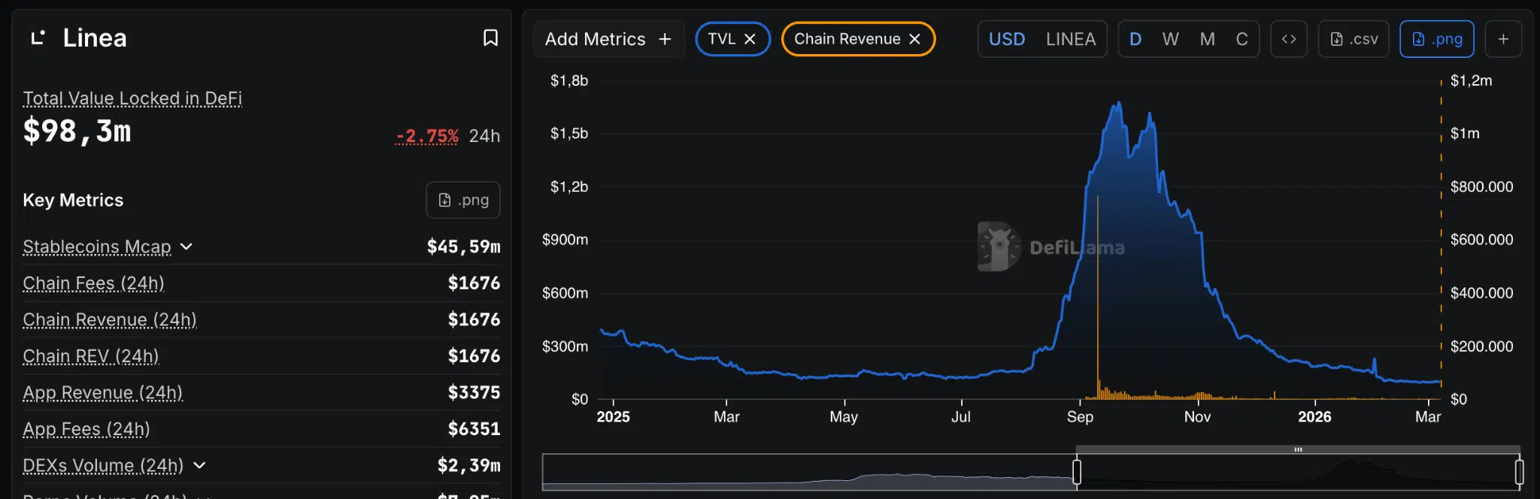Export chart image as .png
The width and height of the screenshot is (1540, 499).
pos(1436,39)
